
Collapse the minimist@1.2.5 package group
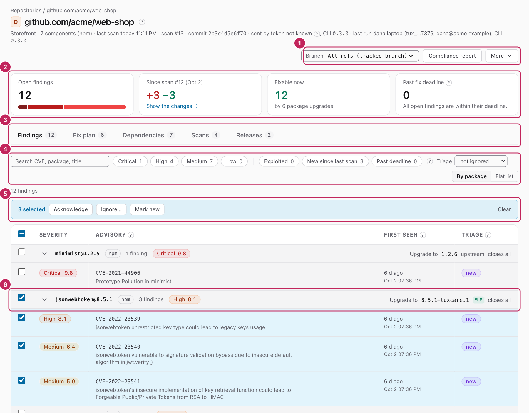pos(44,254)
